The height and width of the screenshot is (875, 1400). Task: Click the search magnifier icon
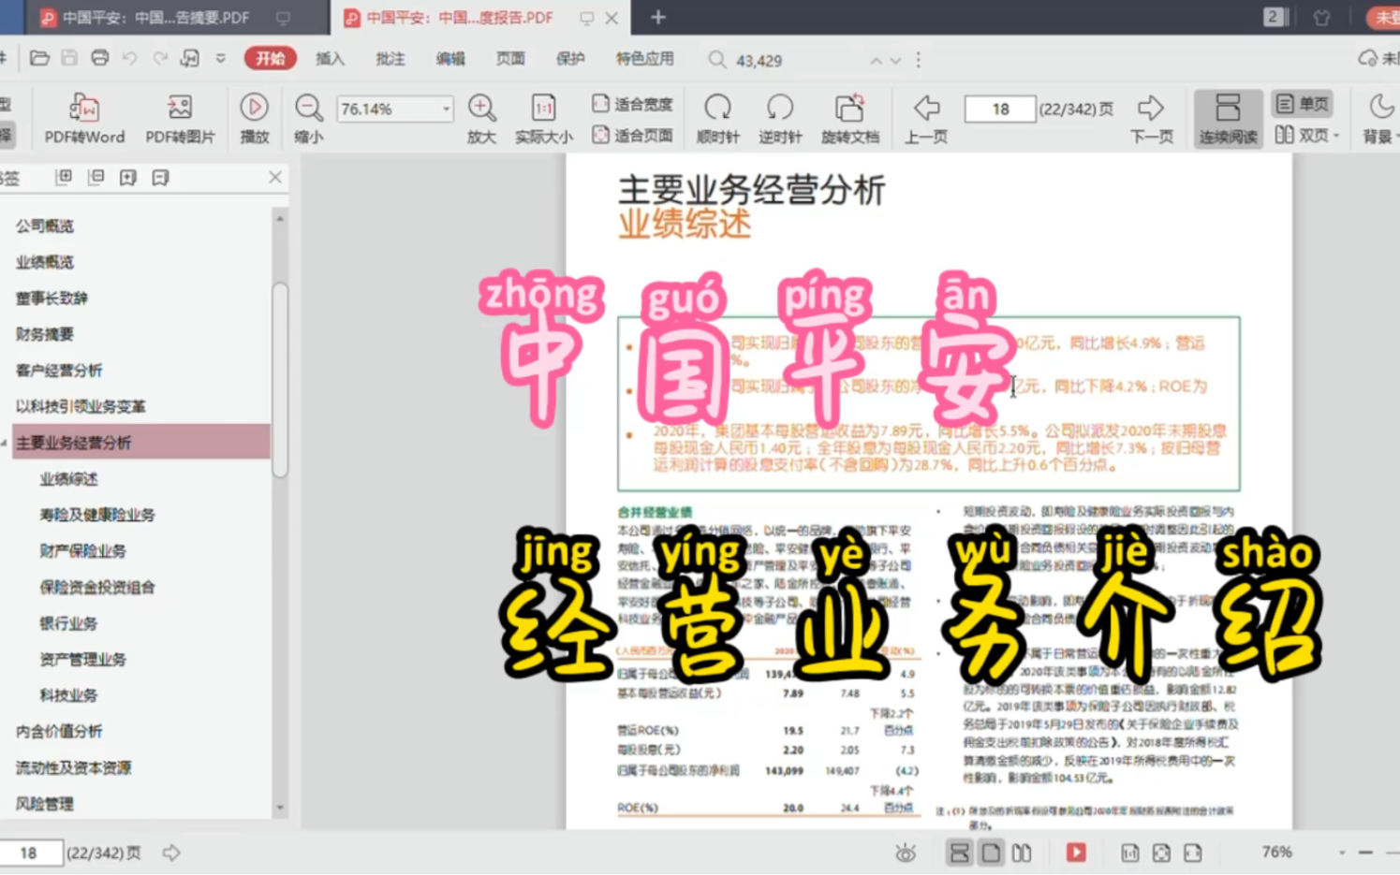coord(716,60)
